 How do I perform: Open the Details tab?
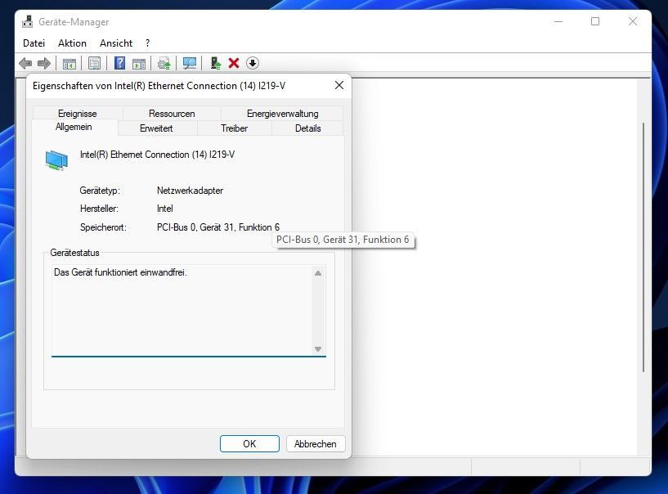307,128
